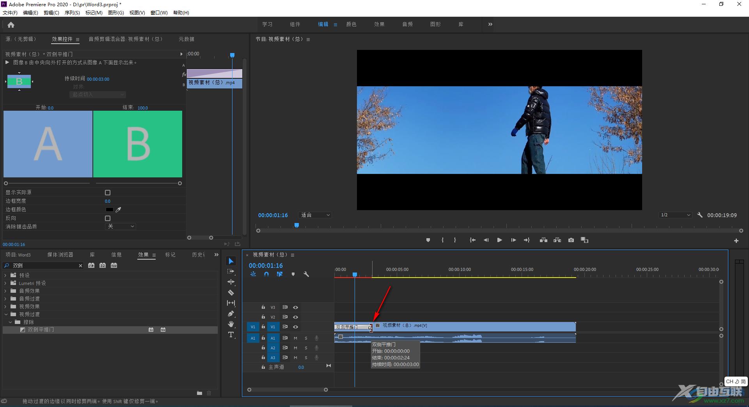Enable 反向 checkbox
The image size is (749, 407).
tap(108, 218)
